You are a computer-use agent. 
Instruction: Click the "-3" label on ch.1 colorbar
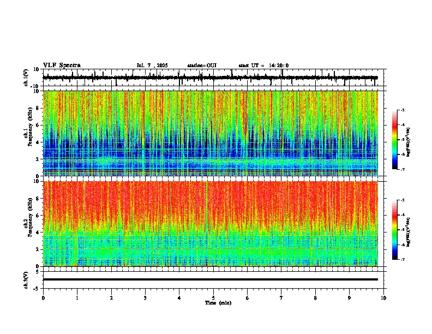pos(402,110)
